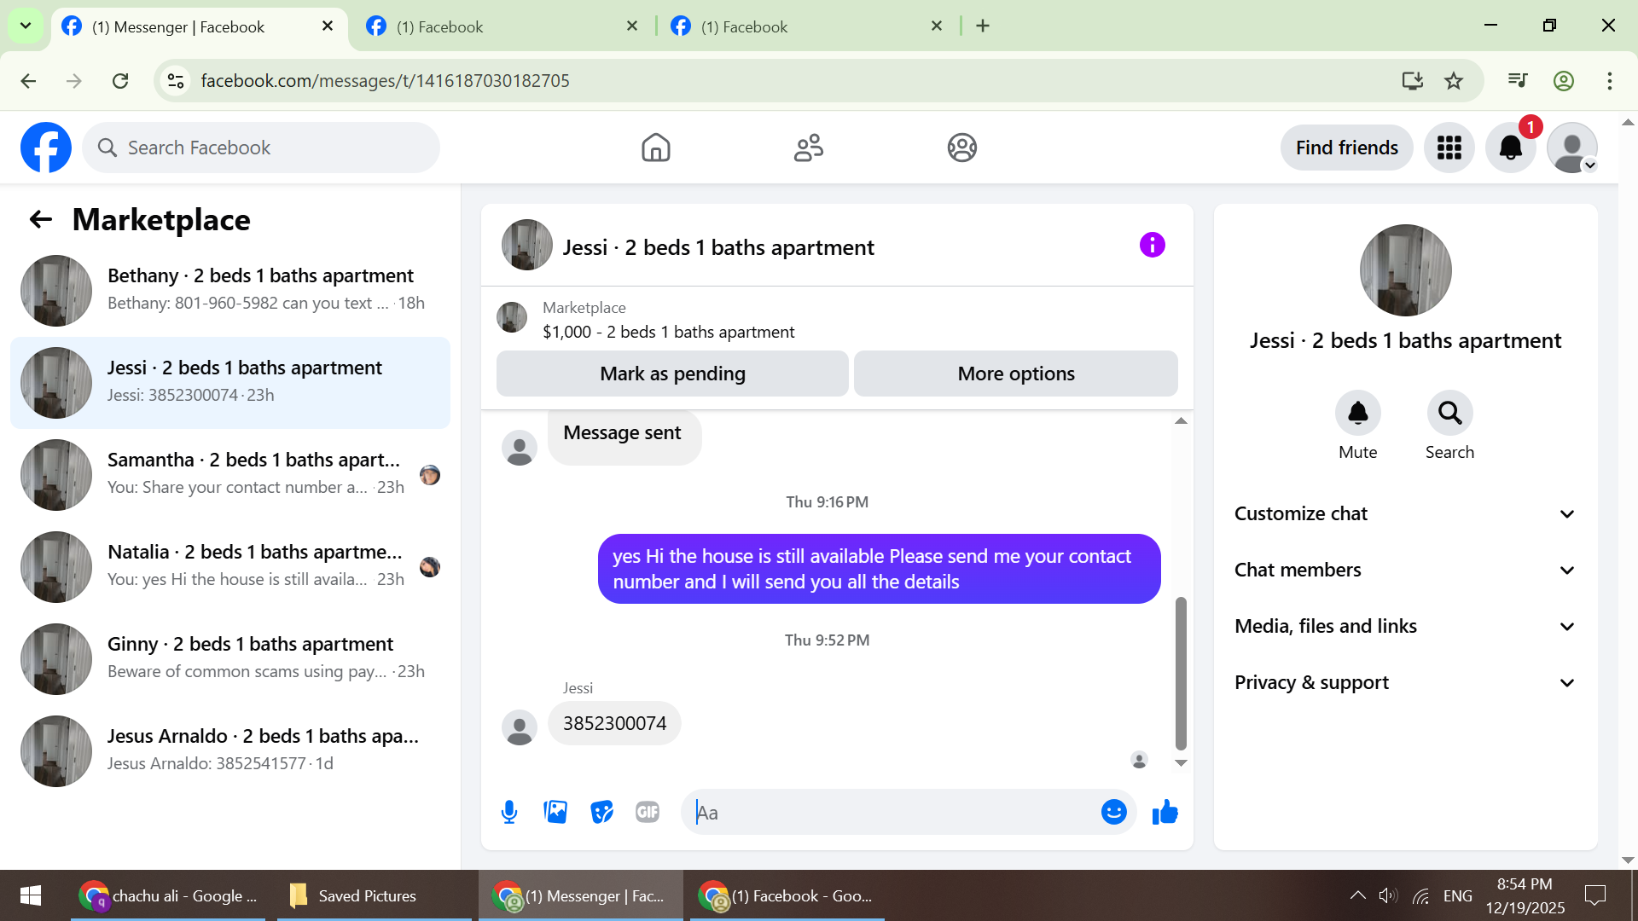Mute this conversation with bell icon
The image size is (1638, 921).
1357,414
